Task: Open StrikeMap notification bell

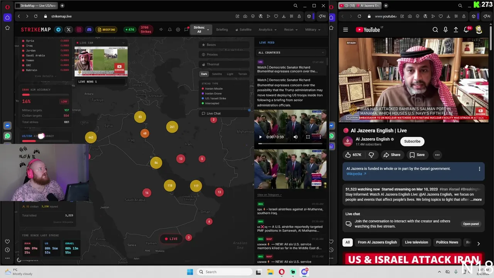Action: (x=169, y=30)
